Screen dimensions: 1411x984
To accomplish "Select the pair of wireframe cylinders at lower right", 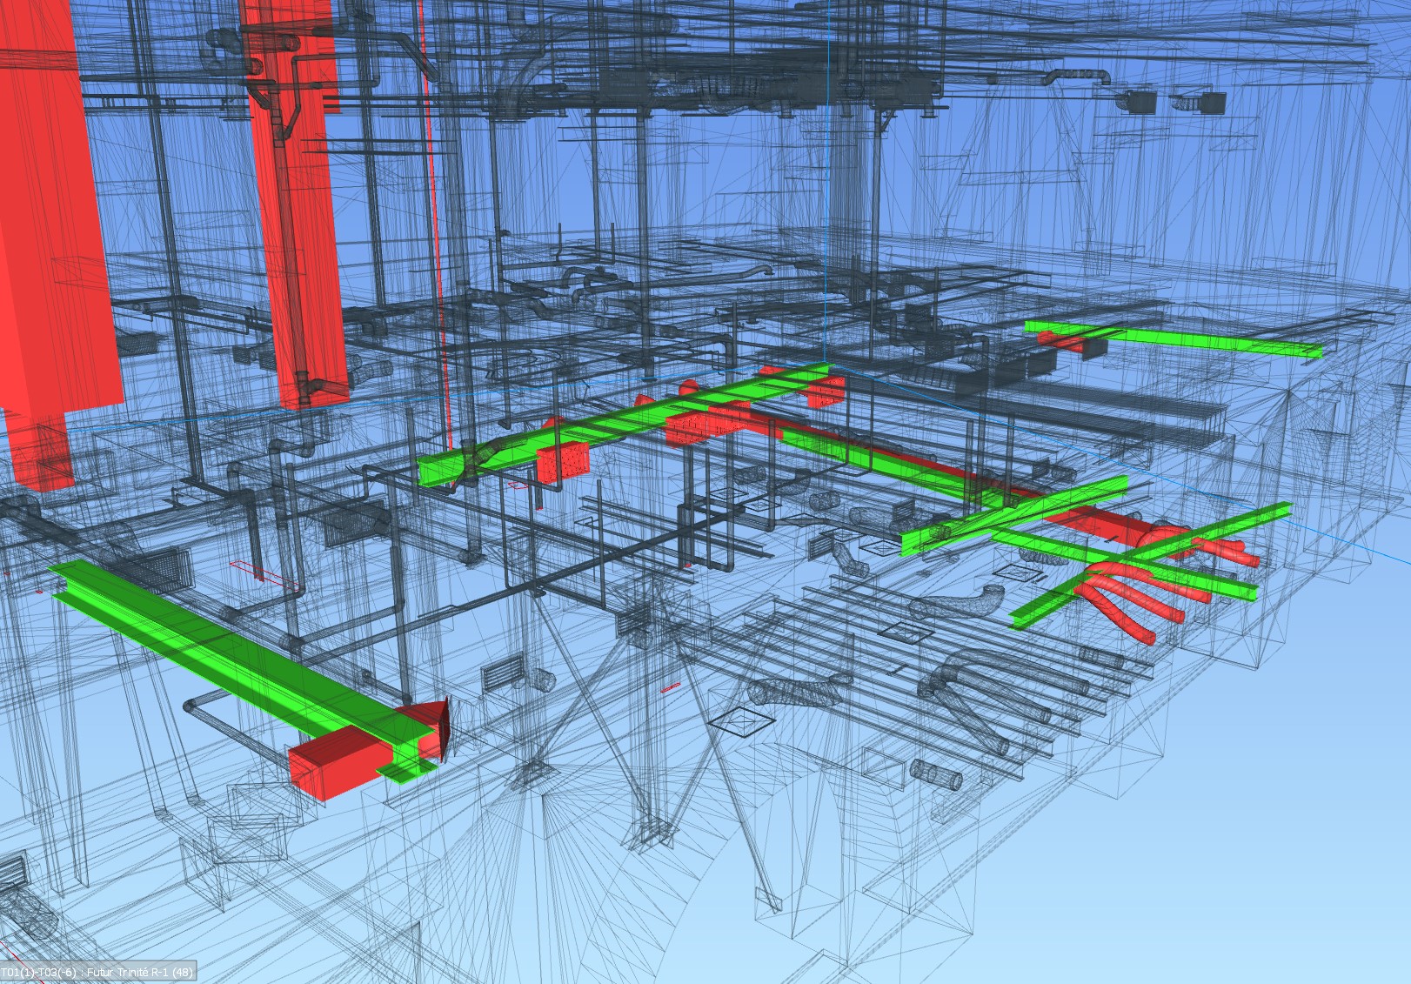I will 934,776.
